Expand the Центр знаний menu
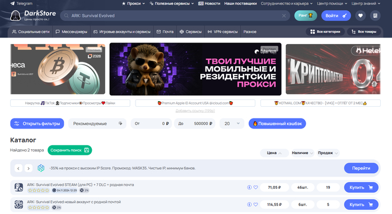Viewport: 392px width, 214px height. click(366, 3)
